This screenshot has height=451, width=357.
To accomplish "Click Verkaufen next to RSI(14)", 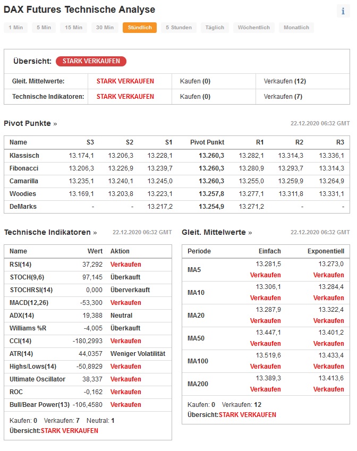I will coord(126,265).
